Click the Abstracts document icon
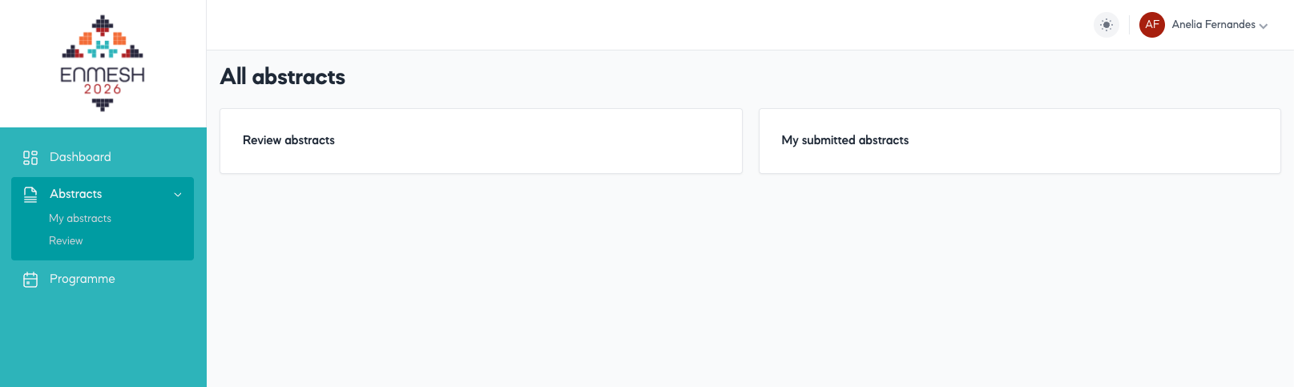Image resolution: width=1294 pixels, height=387 pixels. point(30,194)
